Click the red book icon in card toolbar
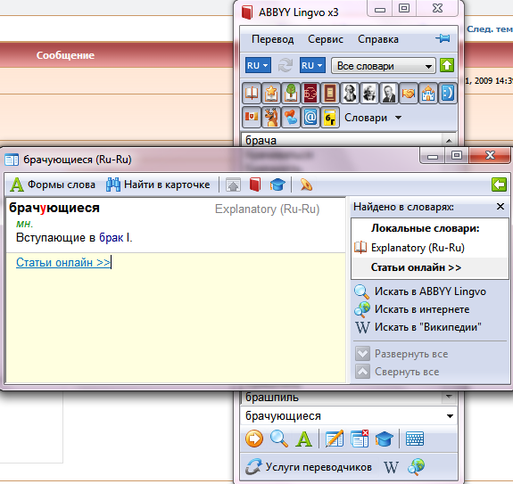This screenshot has width=513, height=484. click(x=255, y=185)
